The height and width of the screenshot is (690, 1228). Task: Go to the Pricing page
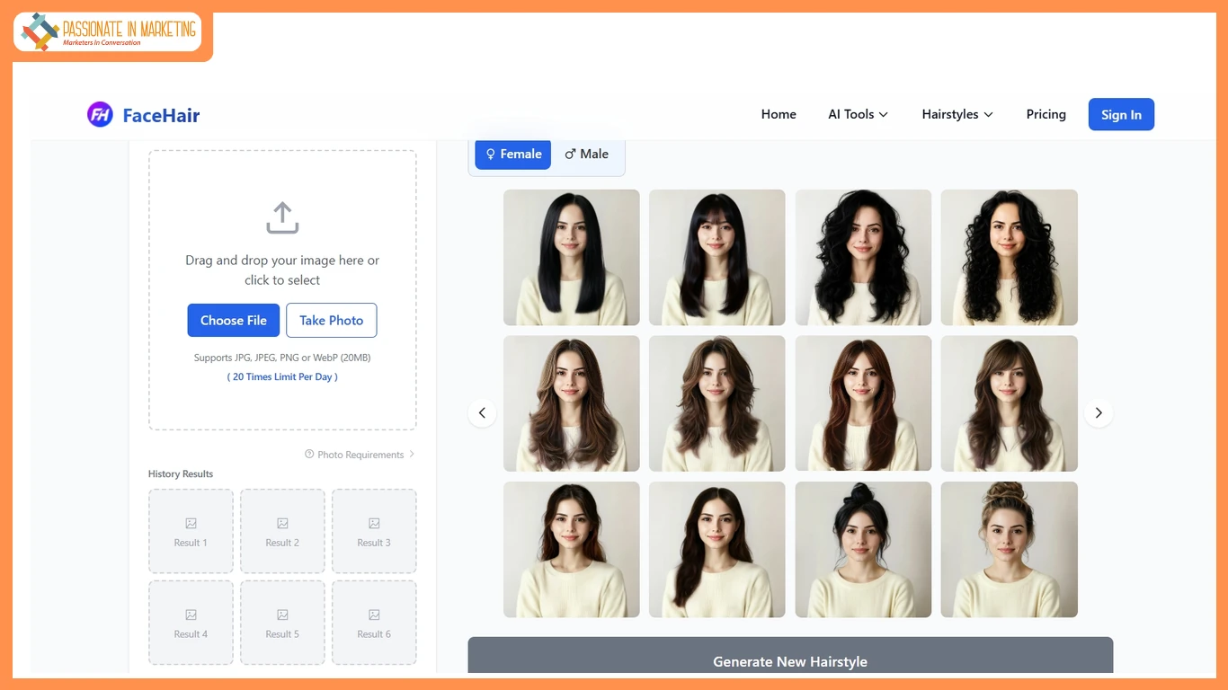1046,115
